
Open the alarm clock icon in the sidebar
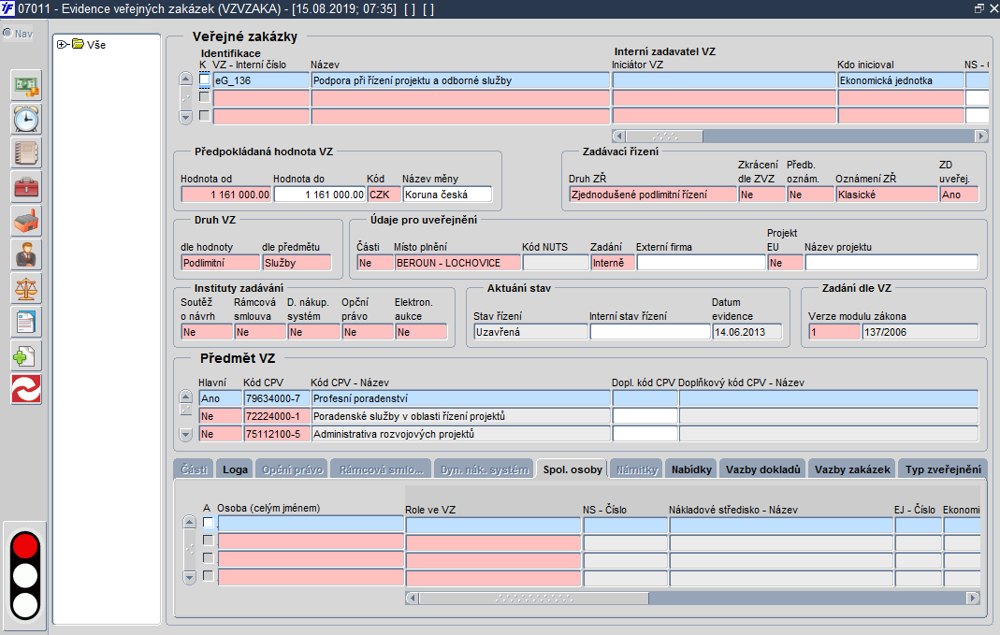(x=26, y=119)
